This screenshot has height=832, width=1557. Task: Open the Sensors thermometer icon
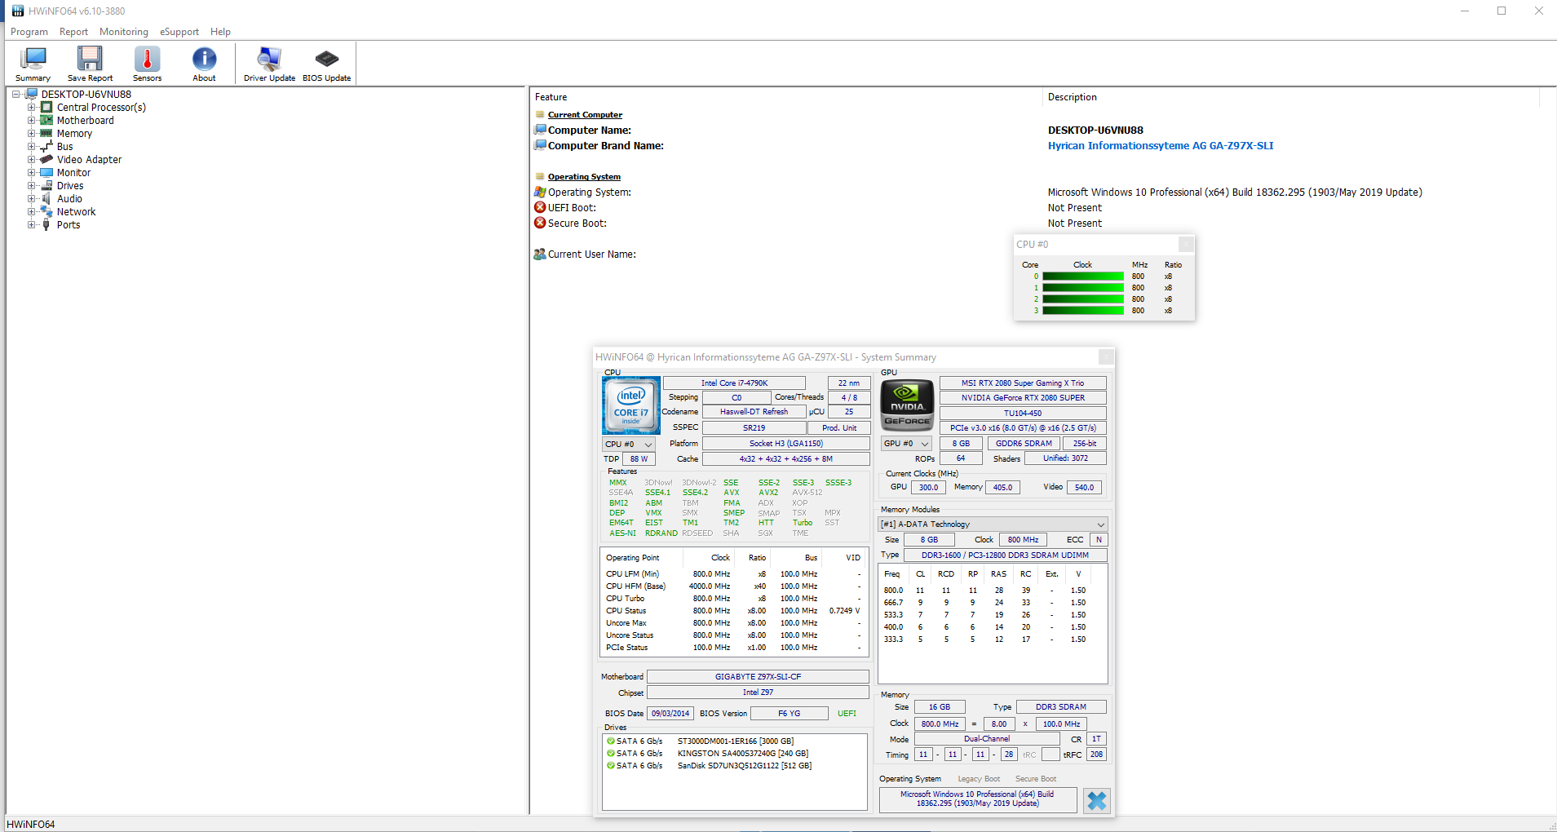(x=148, y=60)
